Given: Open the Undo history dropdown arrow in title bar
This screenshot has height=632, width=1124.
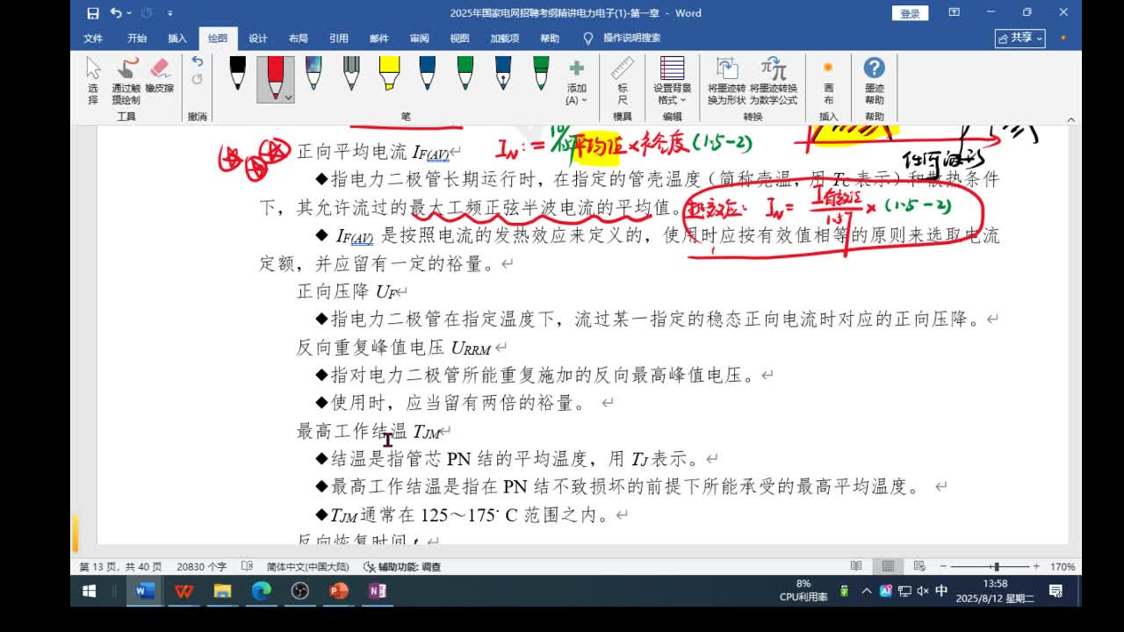Looking at the screenshot, I should tap(129, 13).
